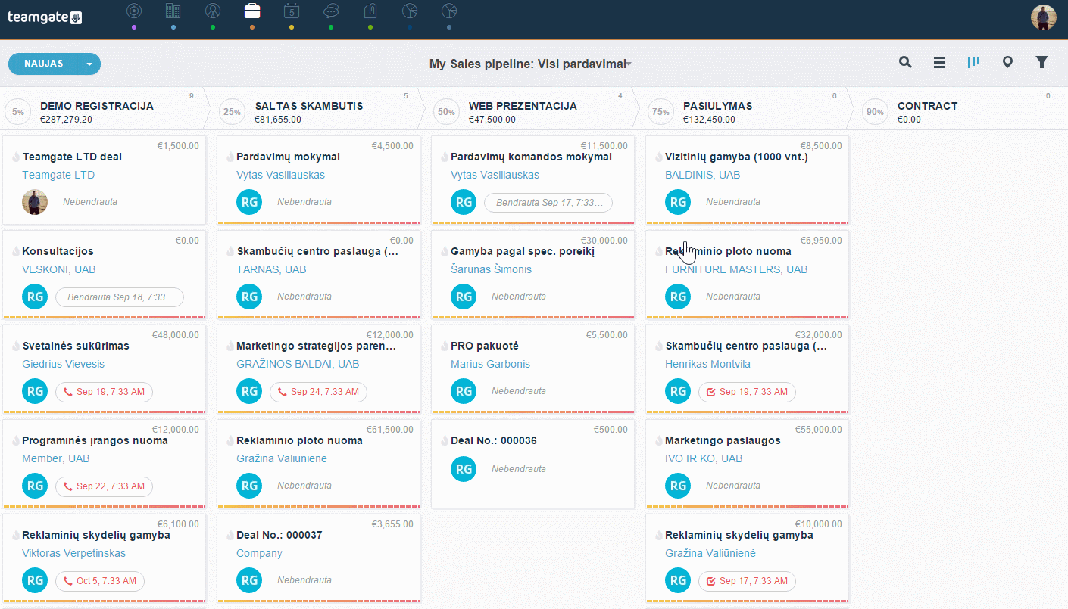The height and width of the screenshot is (609, 1068).
Task: Click the Bendrauta Sep 18 activity pill
Action: [x=120, y=297]
